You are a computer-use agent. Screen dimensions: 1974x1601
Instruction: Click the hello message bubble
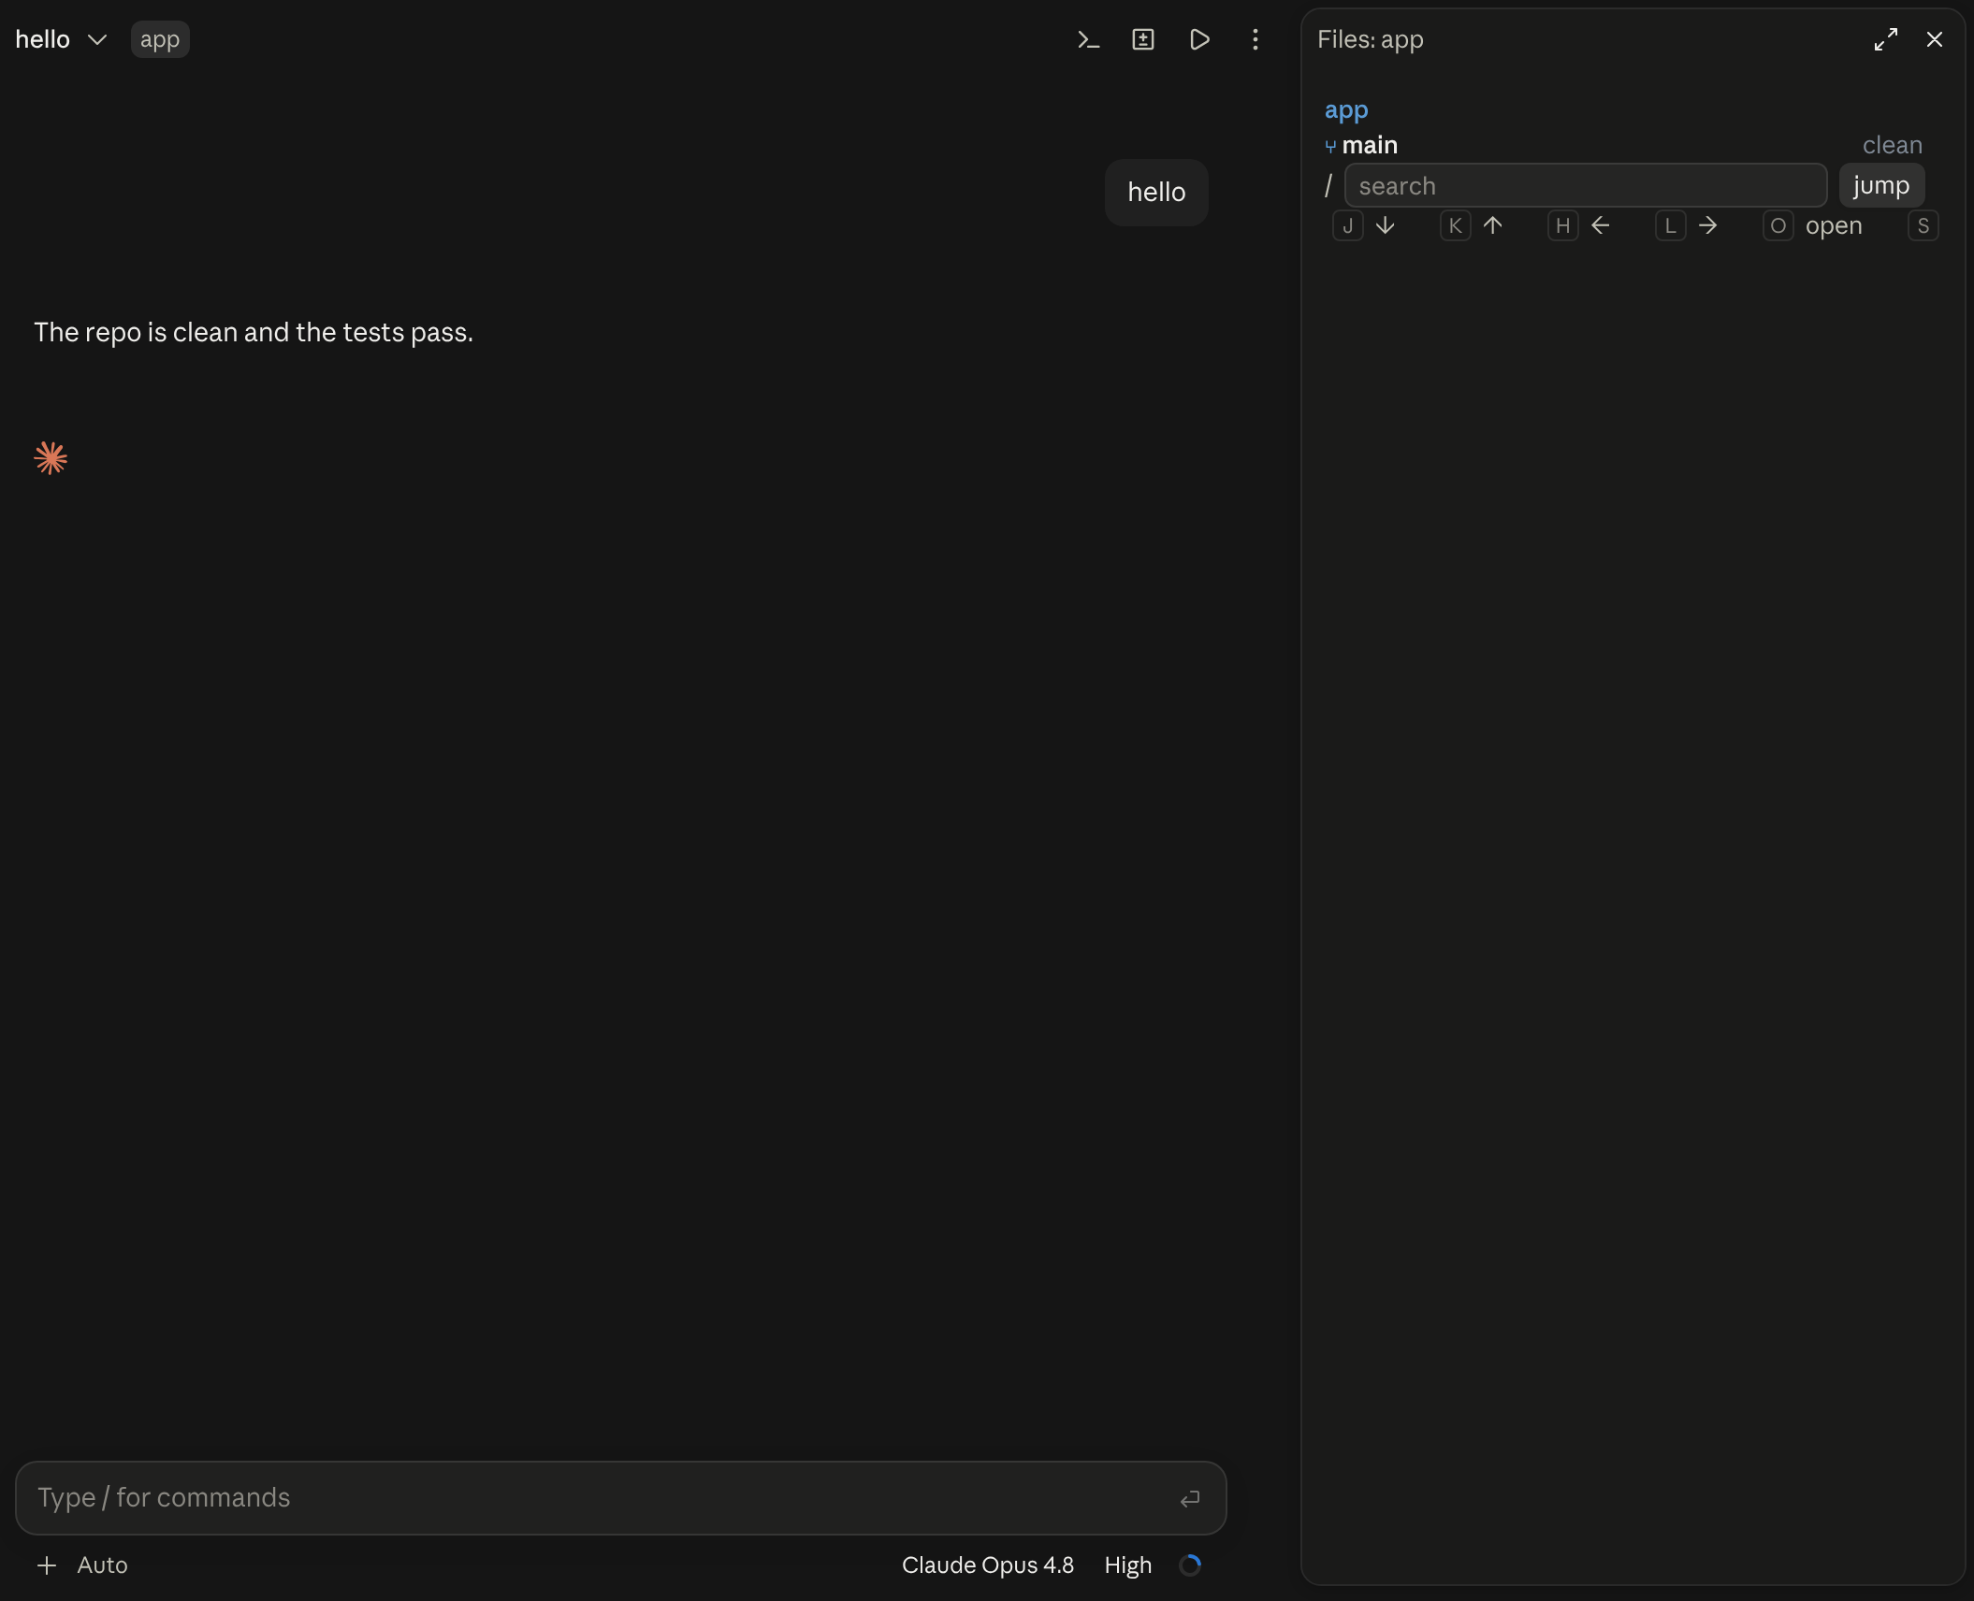[x=1156, y=192]
